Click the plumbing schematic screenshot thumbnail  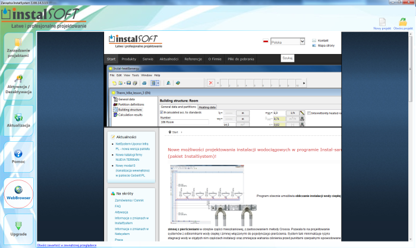coord(207,195)
